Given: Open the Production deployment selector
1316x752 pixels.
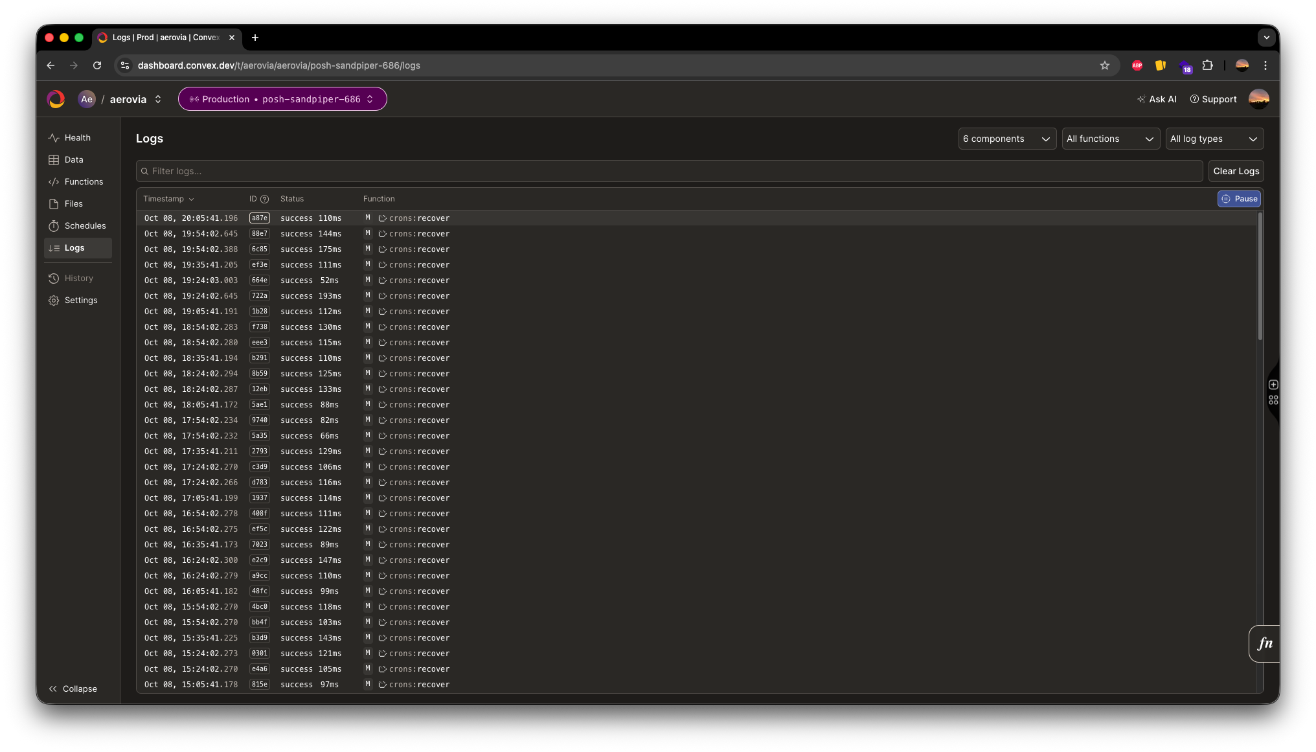Looking at the screenshot, I should point(282,99).
